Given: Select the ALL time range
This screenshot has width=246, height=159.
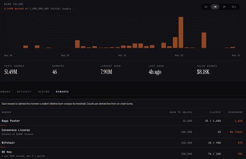Looking at the screenshot, I should click(234, 7).
